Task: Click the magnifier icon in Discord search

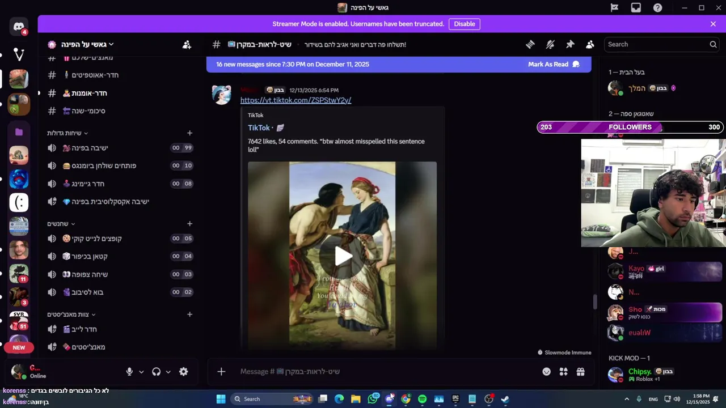Action: pos(713,44)
